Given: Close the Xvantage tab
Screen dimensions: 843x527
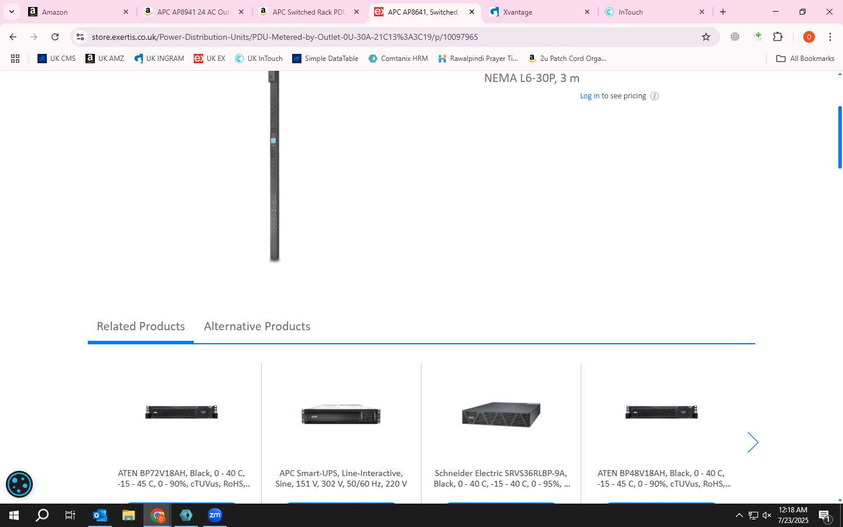Looking at the screenshot, I should [x=587, y=12].
